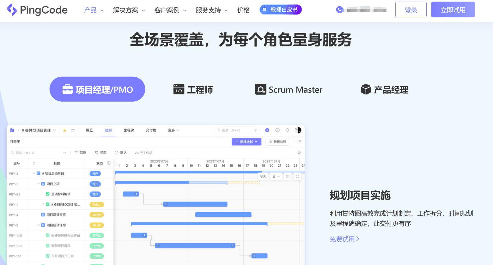Click the favorite star icon for the project
The height and width of the screenshot is (265, 493).
tap(65, 130)
